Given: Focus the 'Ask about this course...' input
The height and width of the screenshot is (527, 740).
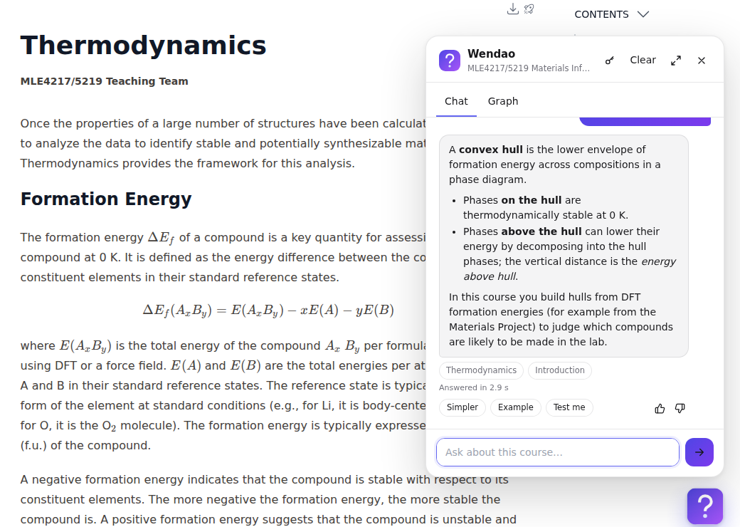Looking at the screenshot, I should click(x=557, y=452).
